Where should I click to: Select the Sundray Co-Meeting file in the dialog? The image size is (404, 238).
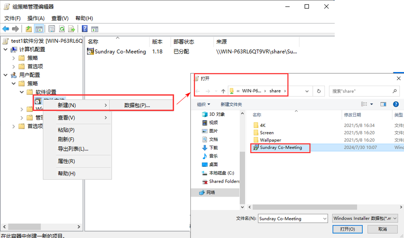click(281, 147)
